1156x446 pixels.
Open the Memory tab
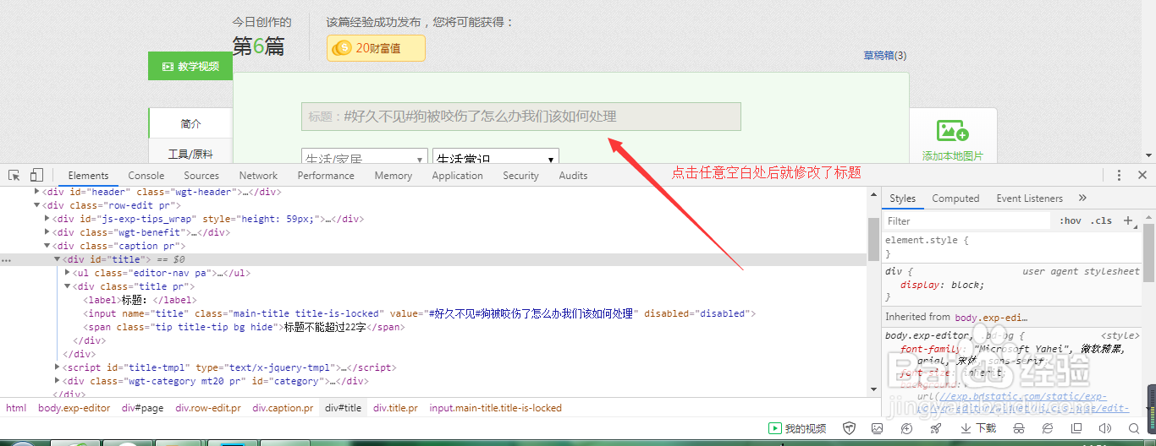click(394, 175)
